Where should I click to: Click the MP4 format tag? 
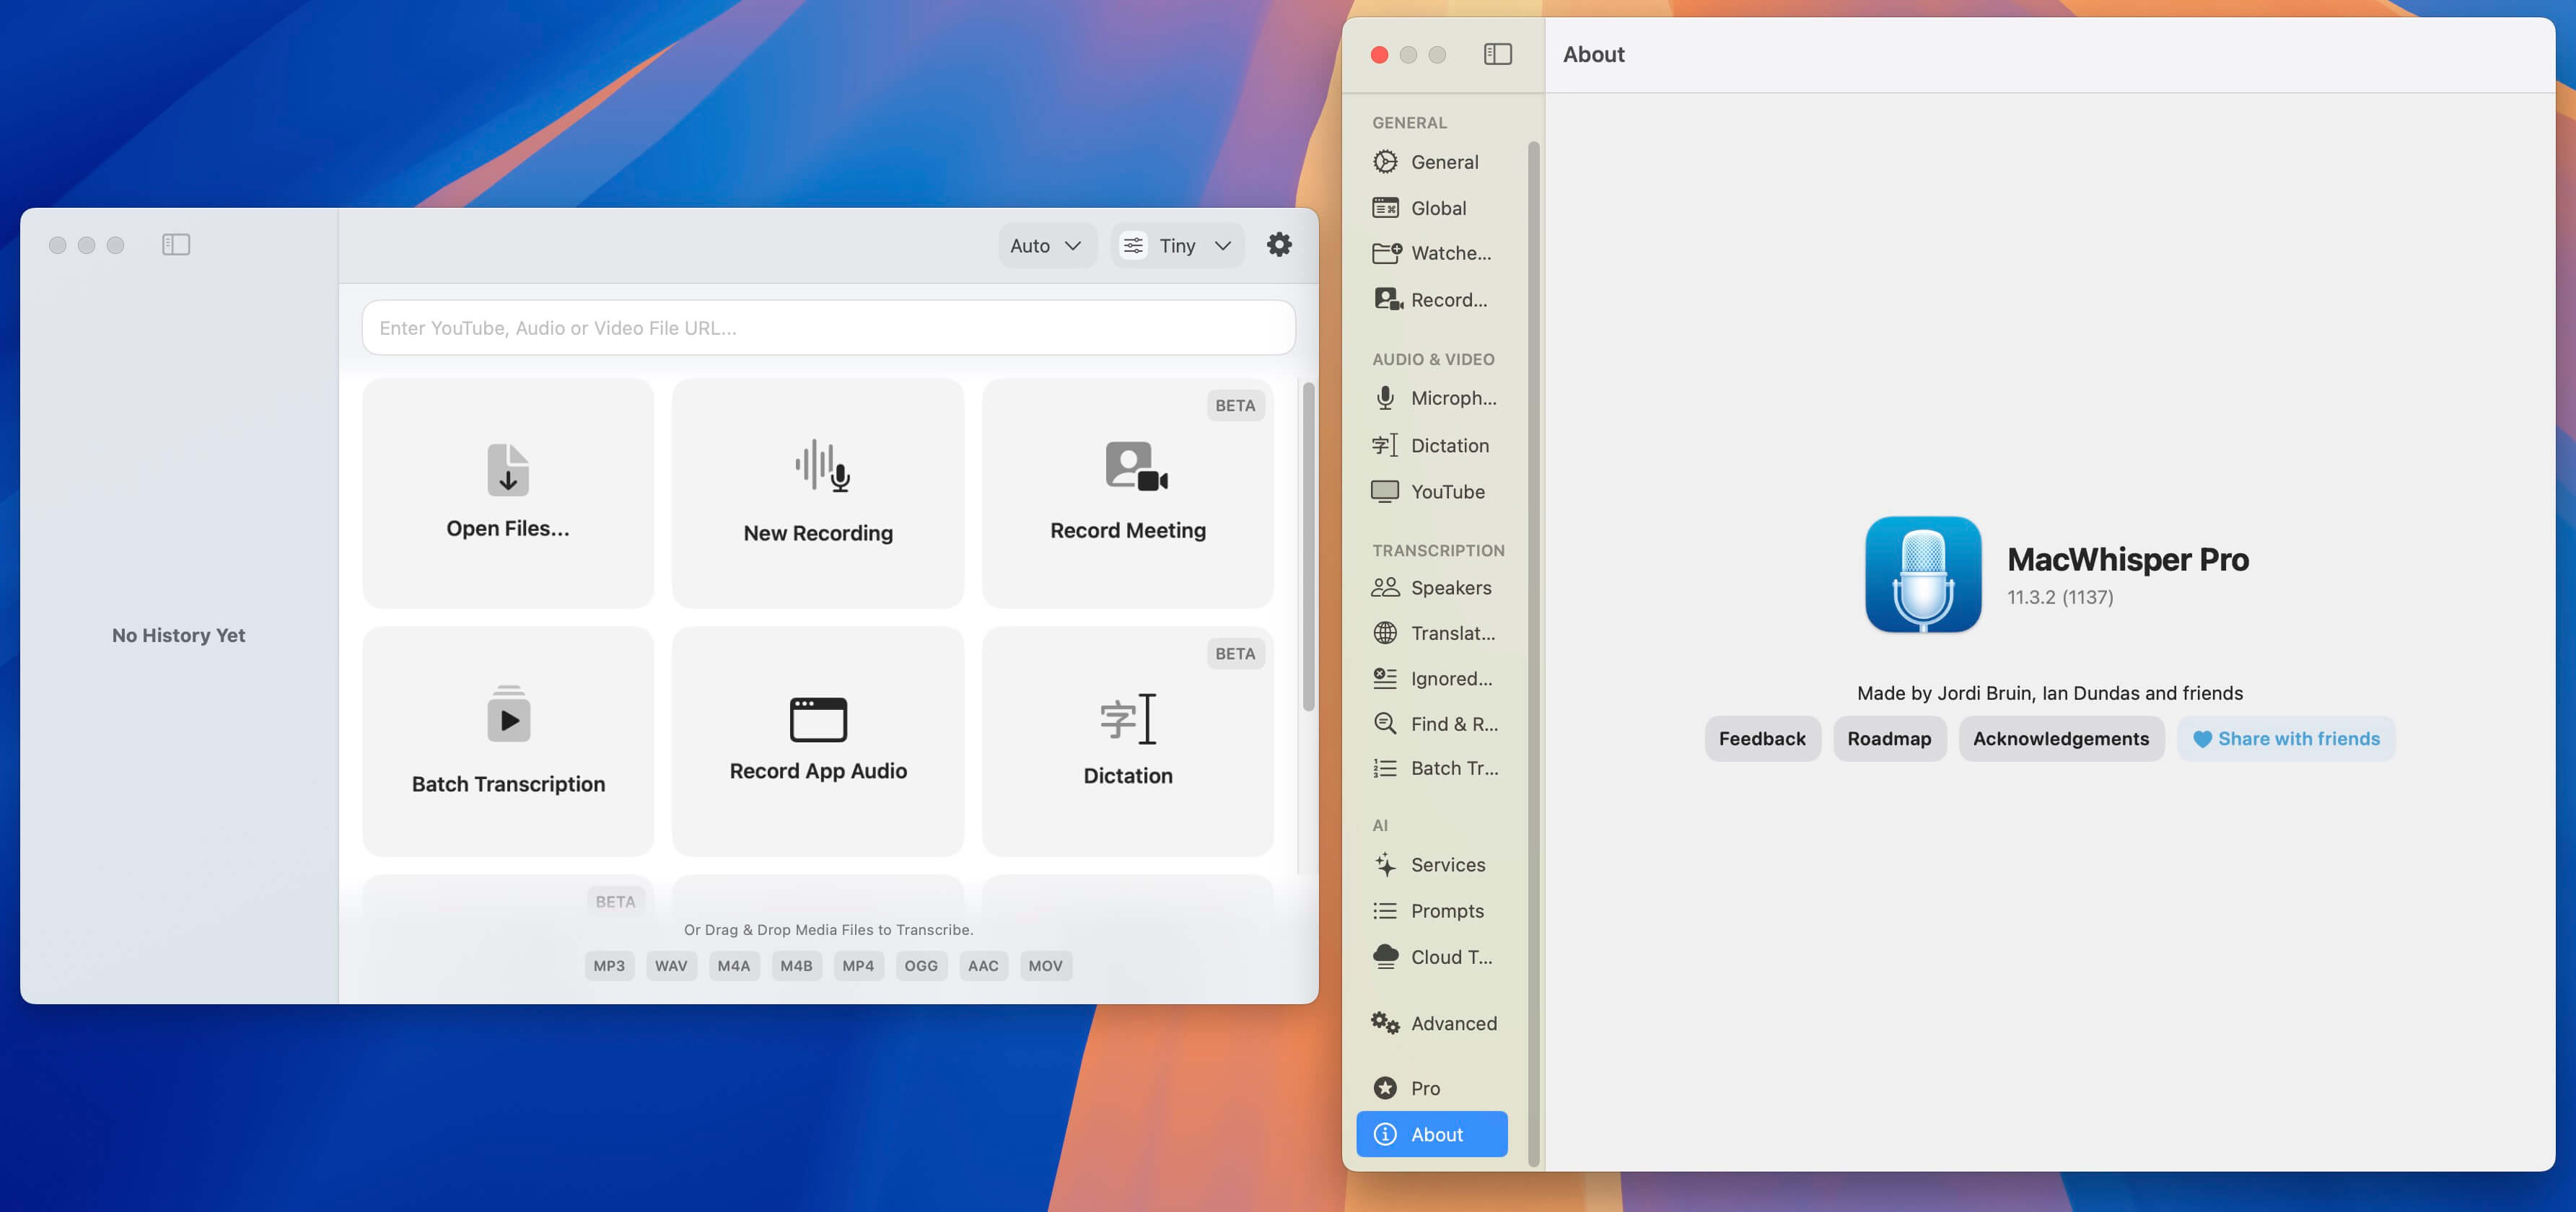click(858, 966)
